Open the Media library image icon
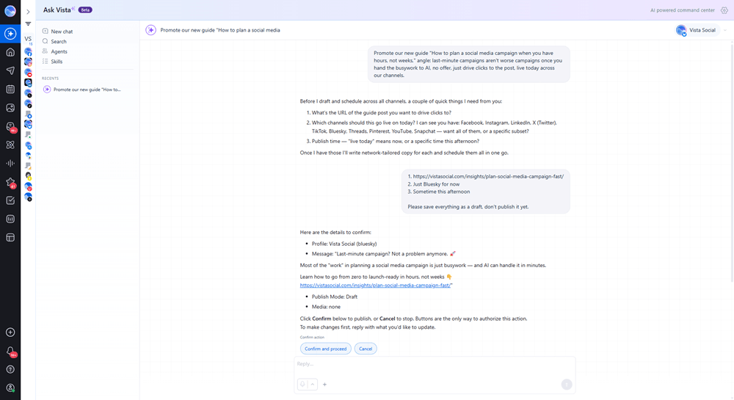This screenshot has width=734, height=400. coord(10,108)
